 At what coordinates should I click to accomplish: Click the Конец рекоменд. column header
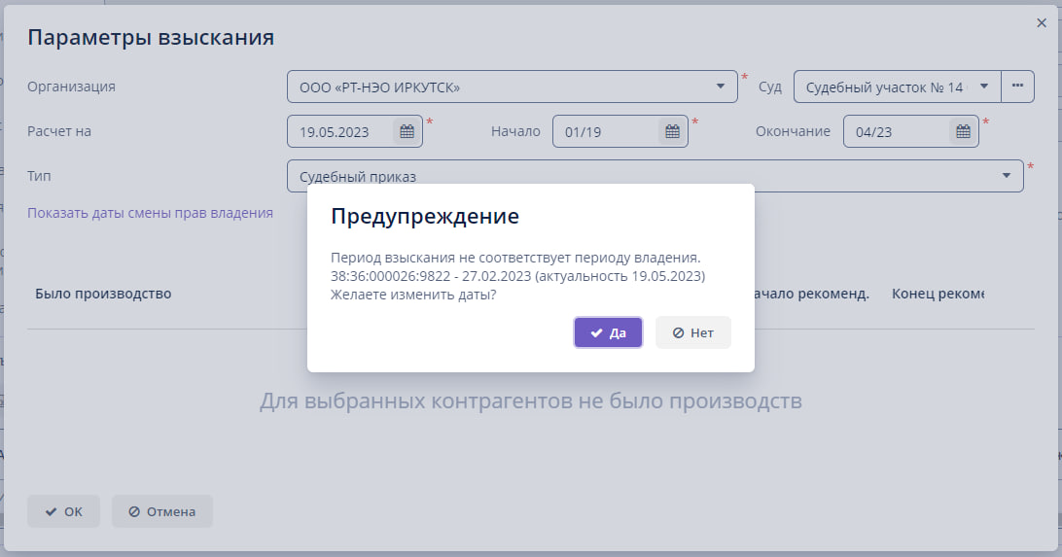click(938, 294)
